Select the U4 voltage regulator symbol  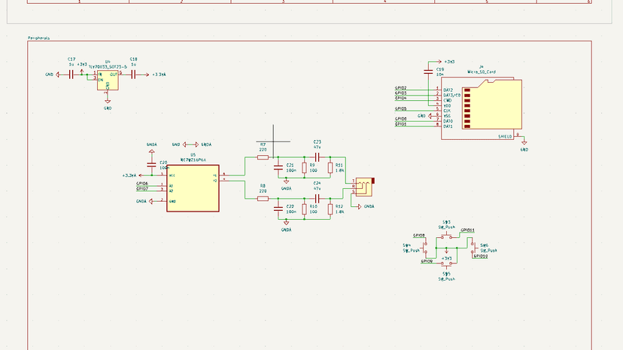tap(108, 81)
